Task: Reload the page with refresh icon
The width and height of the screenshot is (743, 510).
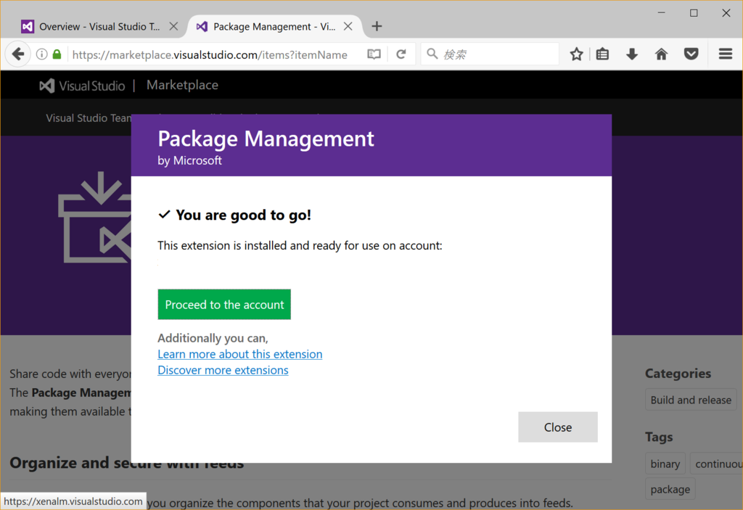Action: point(401,54)
